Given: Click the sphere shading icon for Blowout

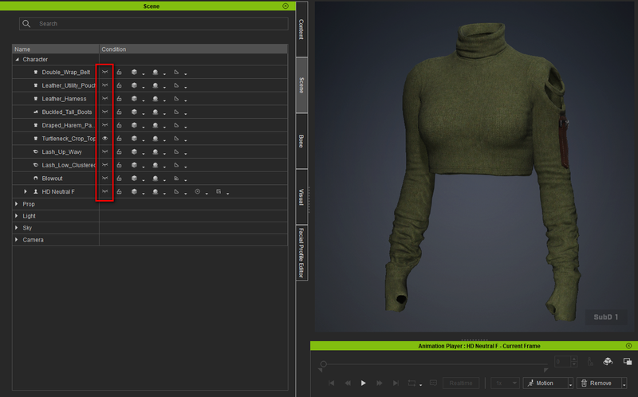Looking at the screenshot, I should pos(155,179).
